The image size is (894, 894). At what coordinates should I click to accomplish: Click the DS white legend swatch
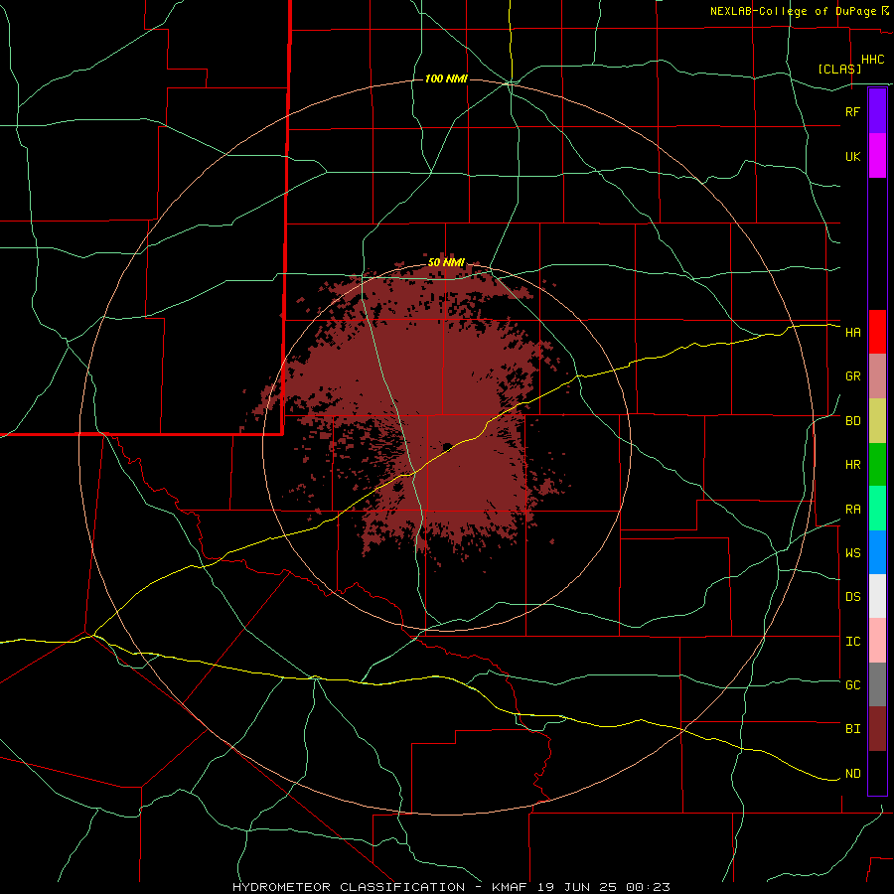[x=877, y=596]
